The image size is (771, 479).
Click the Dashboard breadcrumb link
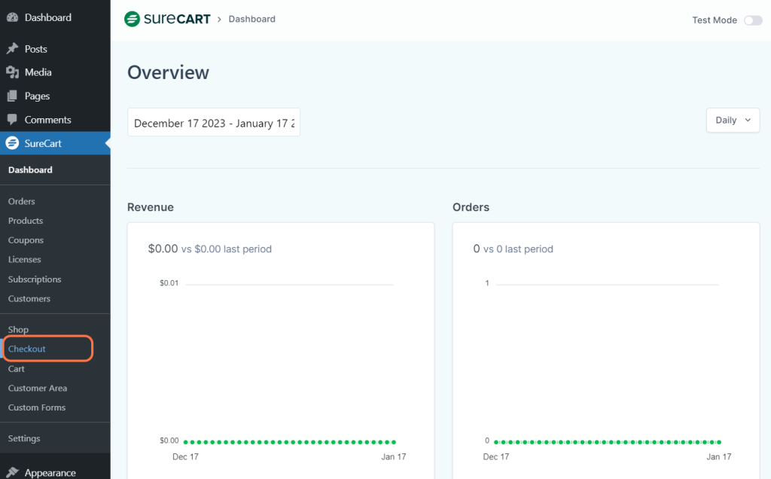251,19
